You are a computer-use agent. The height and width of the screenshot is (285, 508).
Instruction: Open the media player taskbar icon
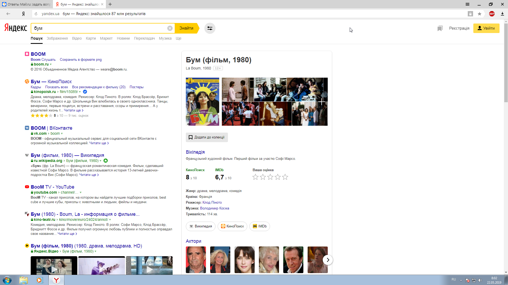(39, 280)
